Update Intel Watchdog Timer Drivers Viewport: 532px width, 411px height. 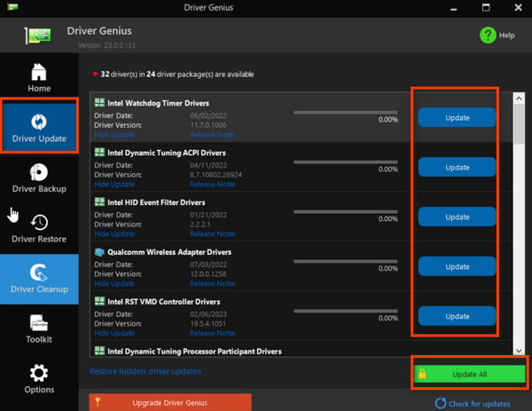(x=457, y=117)
